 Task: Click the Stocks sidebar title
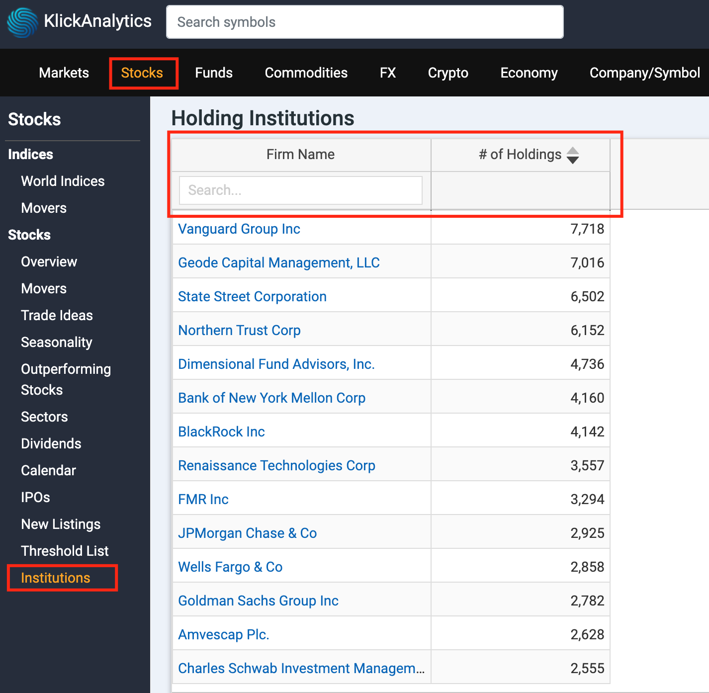coord(34,119)
